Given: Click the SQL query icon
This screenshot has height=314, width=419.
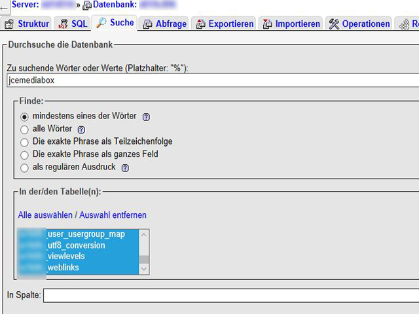Looking at the screenshot, I should [63, 24].
